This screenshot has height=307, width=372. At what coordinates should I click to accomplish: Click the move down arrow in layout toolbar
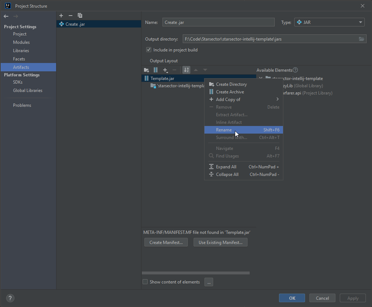pyautogui.click(x=205, y=70)
